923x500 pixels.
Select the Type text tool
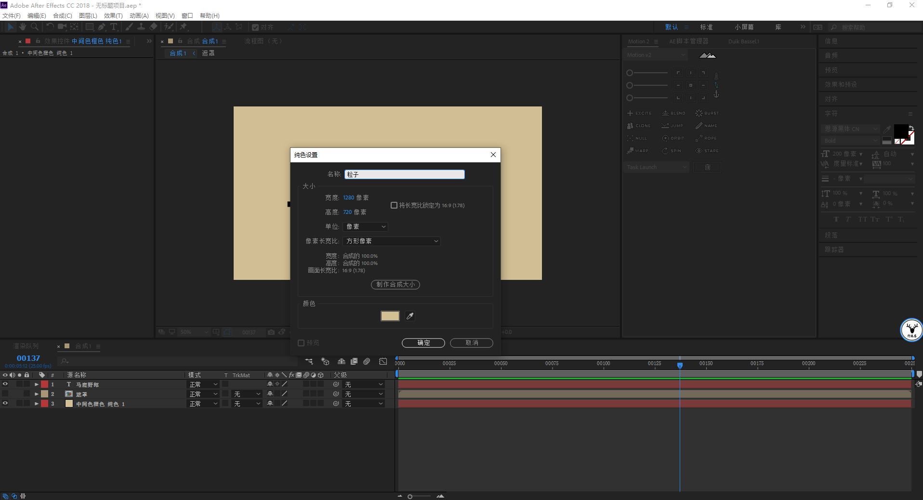coord(114,27)
